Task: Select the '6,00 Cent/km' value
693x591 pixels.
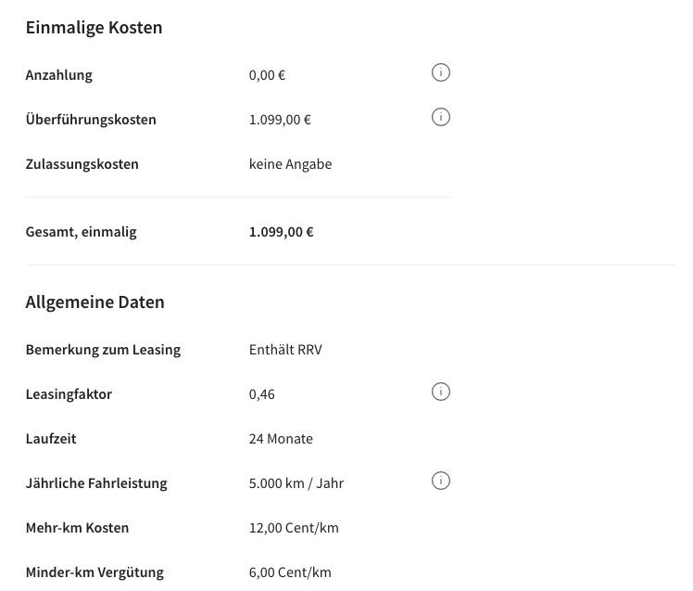Action: point(290,572)
